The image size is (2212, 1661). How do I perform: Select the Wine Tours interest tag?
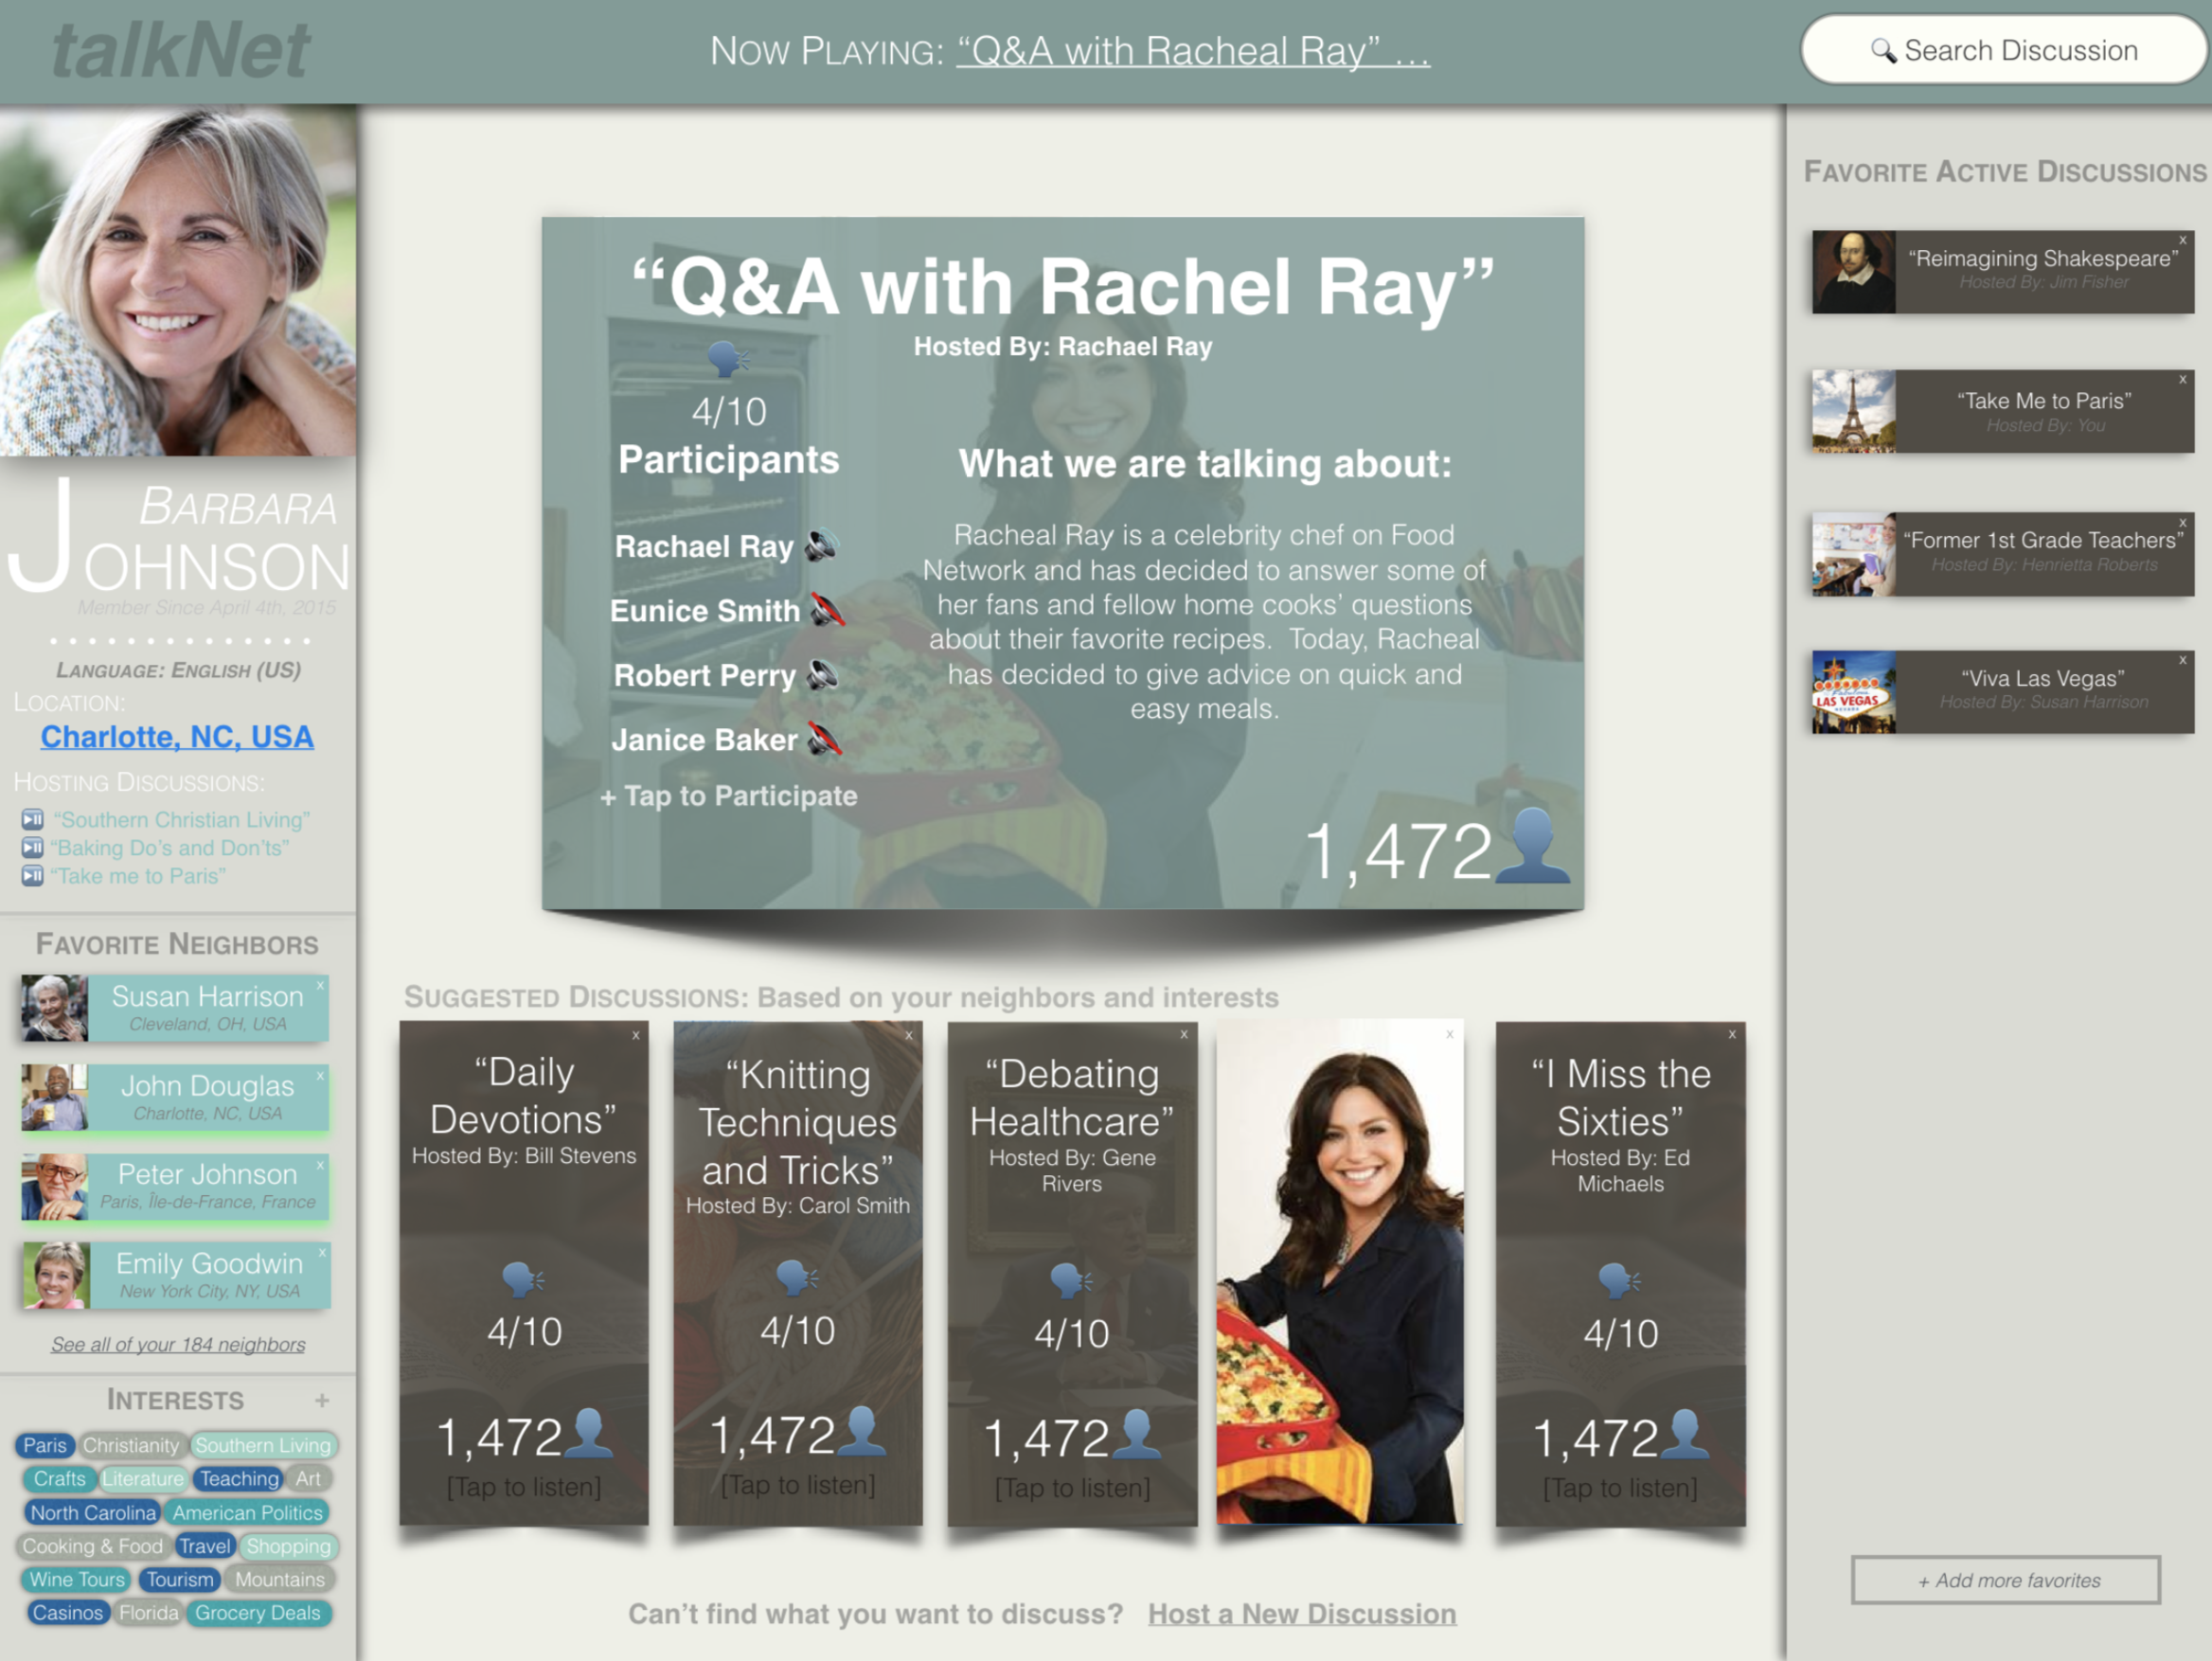tap(77, 1579)
